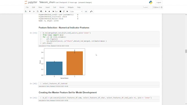Click the Trusted notebook indicator
Viewport: 187px width, 105px height.
[x=145, y=7]
